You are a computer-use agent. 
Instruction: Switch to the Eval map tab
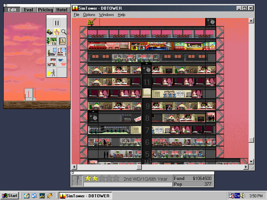point(28,10)
